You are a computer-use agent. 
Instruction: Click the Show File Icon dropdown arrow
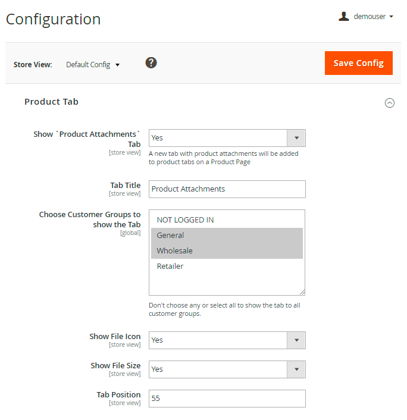296,340
